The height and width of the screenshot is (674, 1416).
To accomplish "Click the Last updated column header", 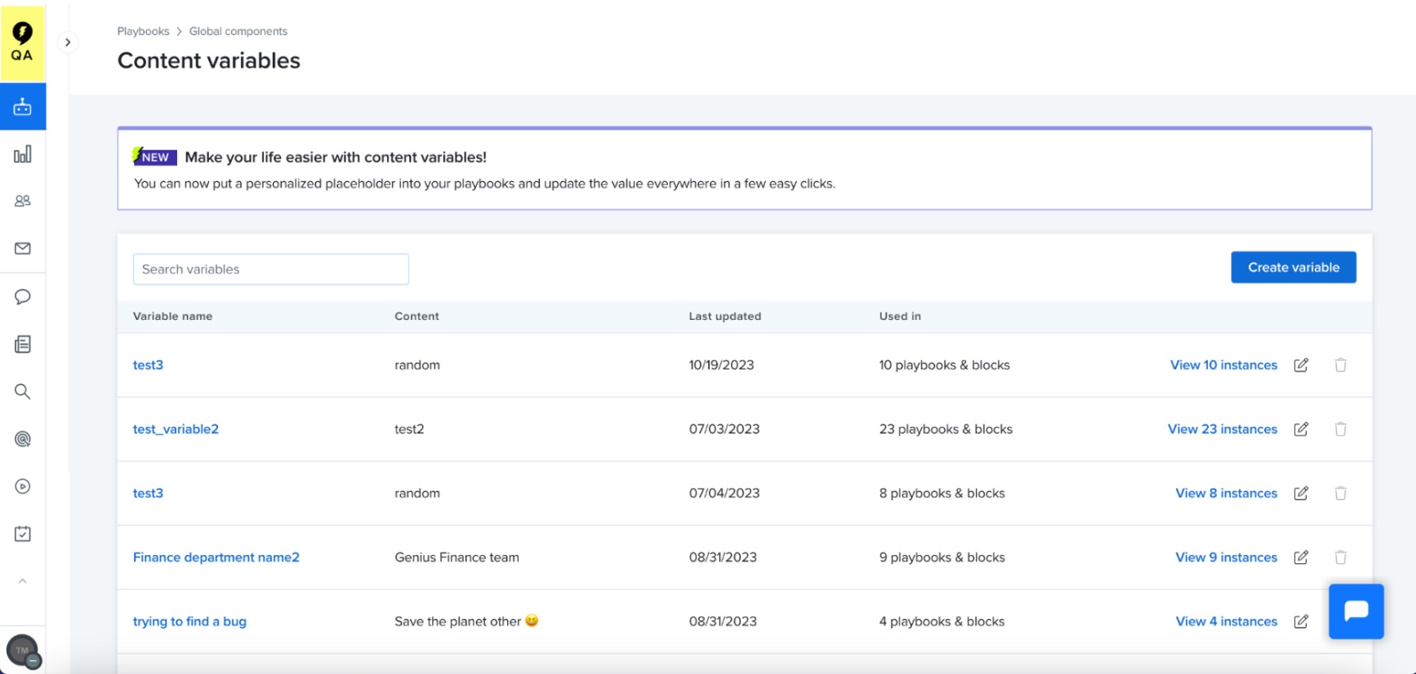I will (725, 316).
